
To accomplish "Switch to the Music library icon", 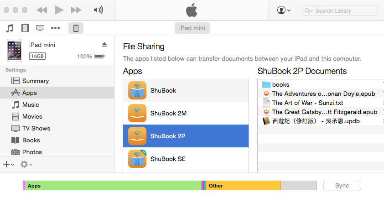I will click(x=10, y=28).
